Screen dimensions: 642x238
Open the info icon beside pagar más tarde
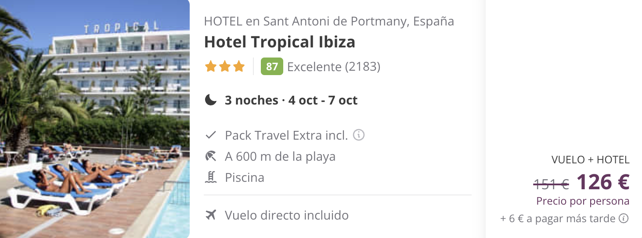(x=624, y=218)
